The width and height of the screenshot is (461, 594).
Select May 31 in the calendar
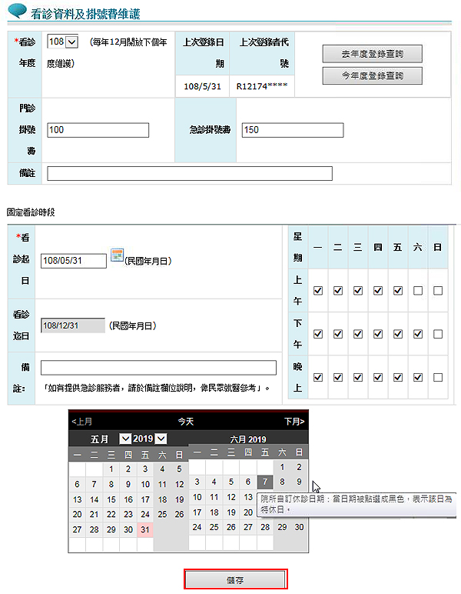[x=144, y=529]
